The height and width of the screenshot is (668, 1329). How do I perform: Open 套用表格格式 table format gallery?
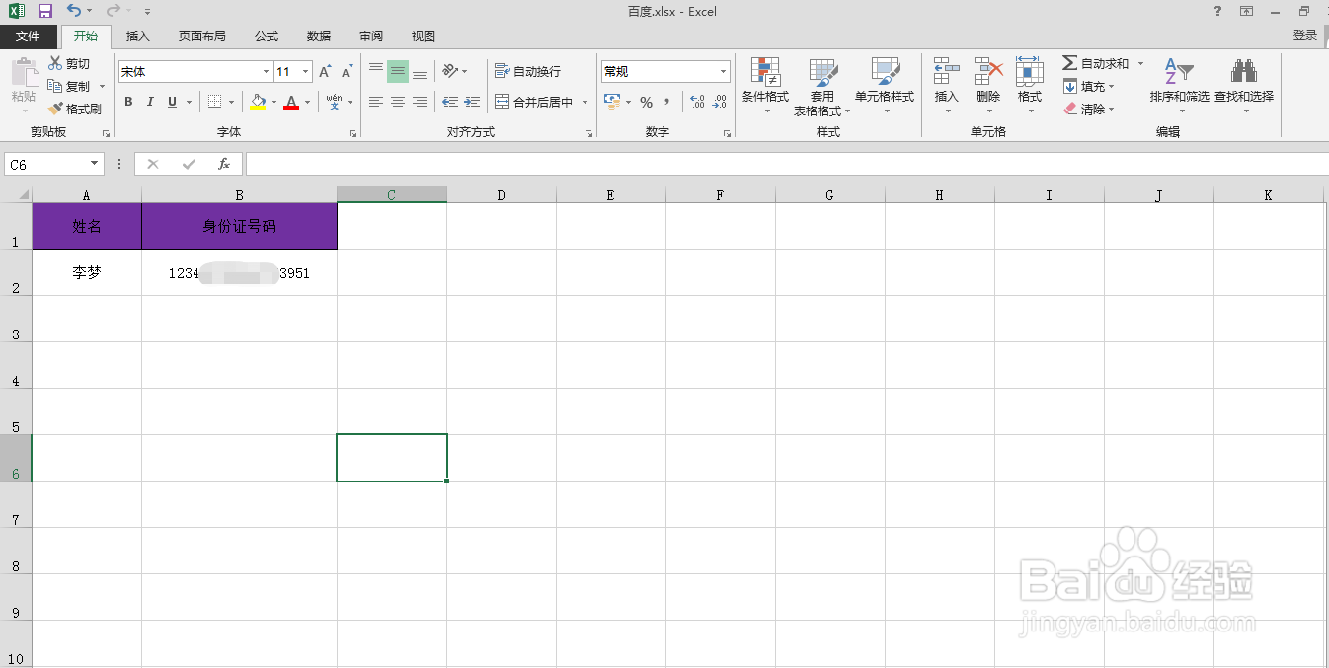click(822, 86)
